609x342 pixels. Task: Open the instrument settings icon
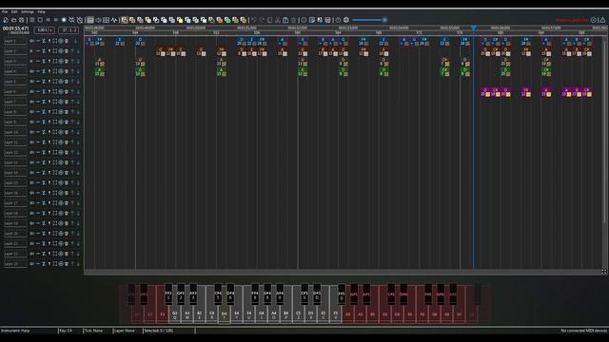320,20
